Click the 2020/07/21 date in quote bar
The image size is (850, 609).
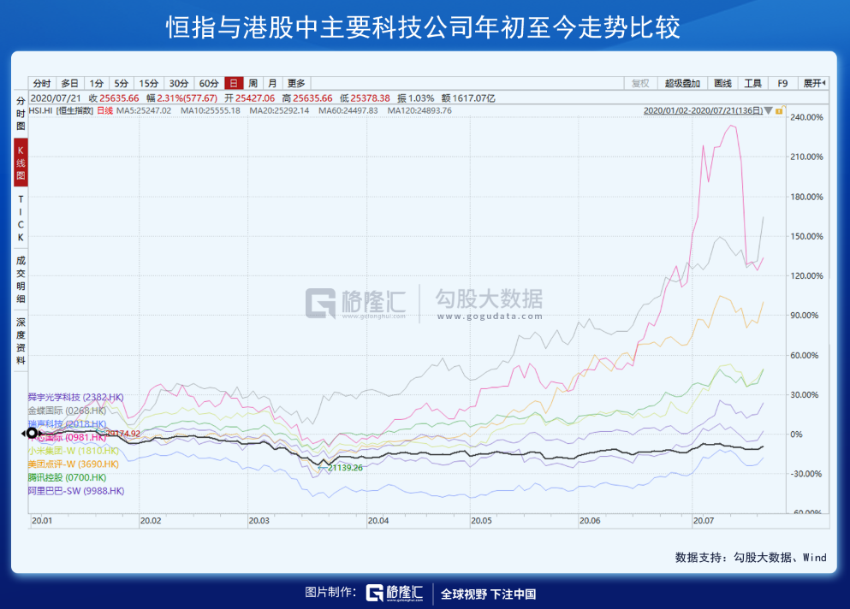[x=56, y=98]
